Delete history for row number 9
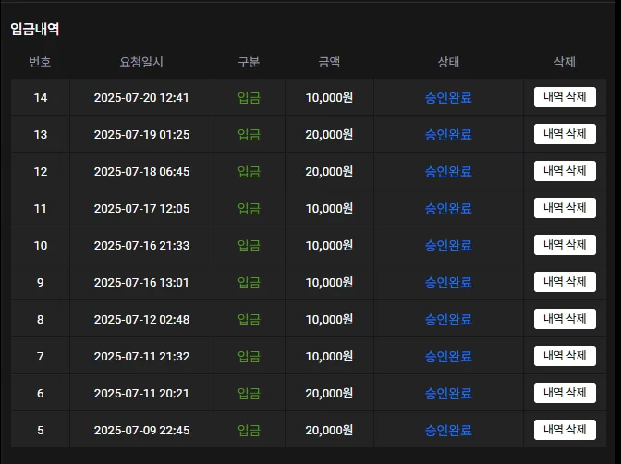This screenshot has width=621, height=464. pos(565,282)
